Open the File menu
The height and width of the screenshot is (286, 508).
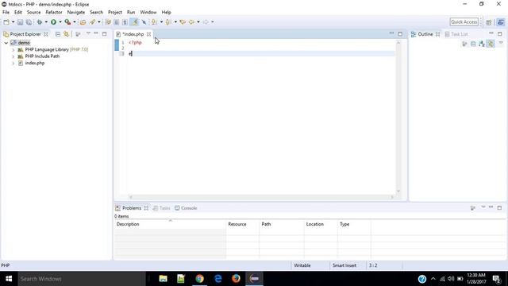(6, 13)
